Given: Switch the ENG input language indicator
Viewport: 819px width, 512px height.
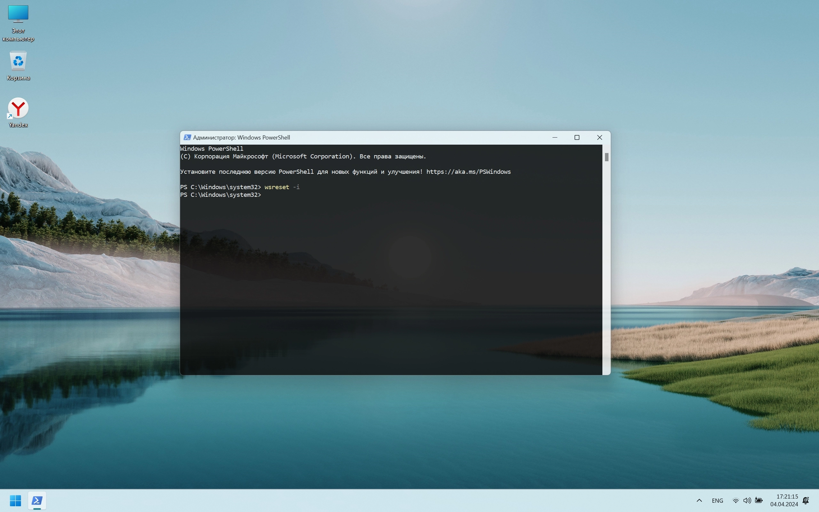Looking at the screenshot, I should click(x=717, y=500).
